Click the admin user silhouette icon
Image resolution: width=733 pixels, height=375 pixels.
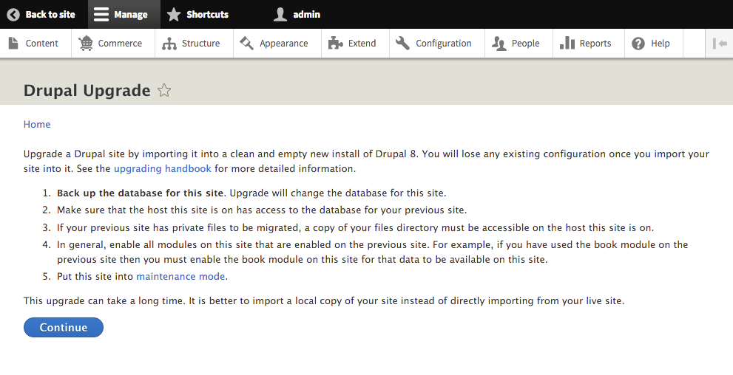[280, 15]
